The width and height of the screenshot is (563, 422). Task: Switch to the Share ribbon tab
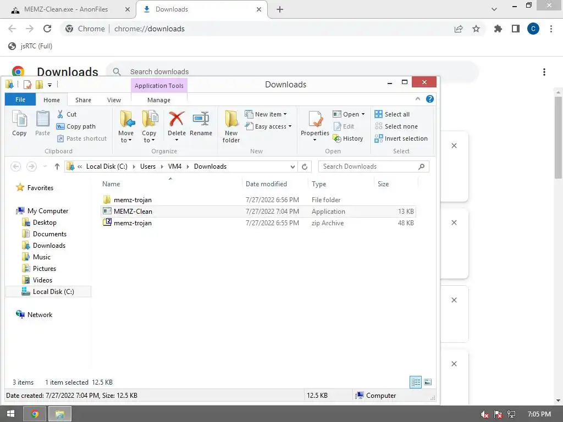[84, 100]
